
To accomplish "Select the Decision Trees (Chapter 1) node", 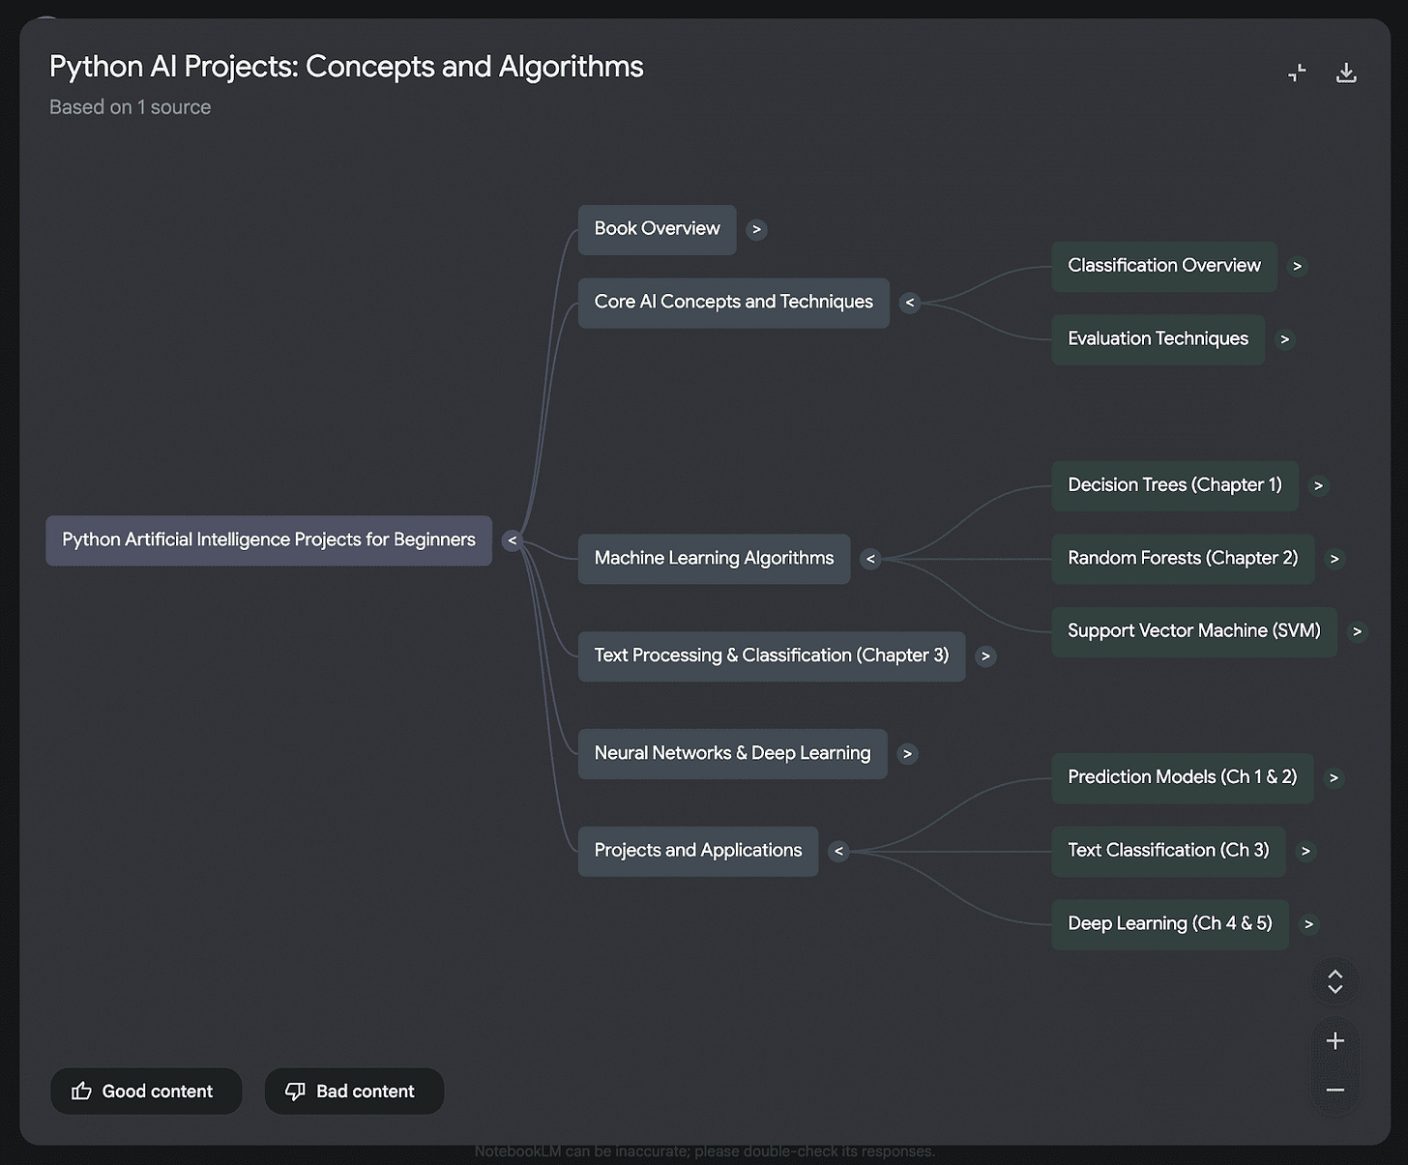I will (1175, 485).
